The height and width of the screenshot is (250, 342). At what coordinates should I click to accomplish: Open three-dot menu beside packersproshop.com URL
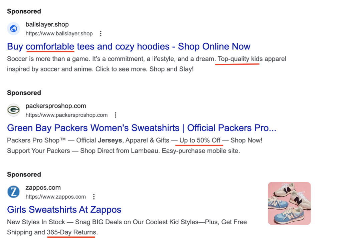116,115
